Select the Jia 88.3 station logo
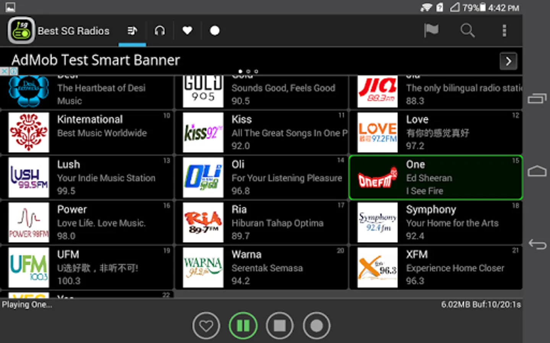The height and width of the screenshot is (343, 550). pos(377,91)
